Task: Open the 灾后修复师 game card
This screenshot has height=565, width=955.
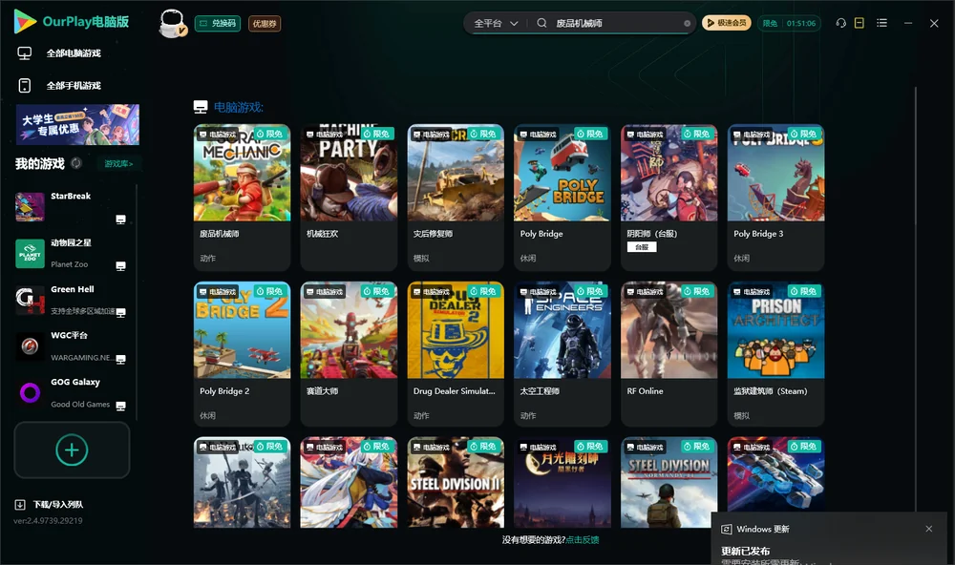Action: pos(456,198)
